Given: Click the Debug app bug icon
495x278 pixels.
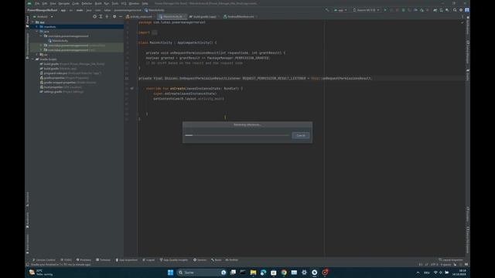Looking at the screenshot, I should (403, 10).
